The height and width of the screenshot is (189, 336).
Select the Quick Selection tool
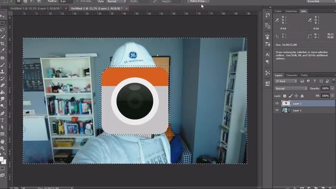(x=2, y=37)
